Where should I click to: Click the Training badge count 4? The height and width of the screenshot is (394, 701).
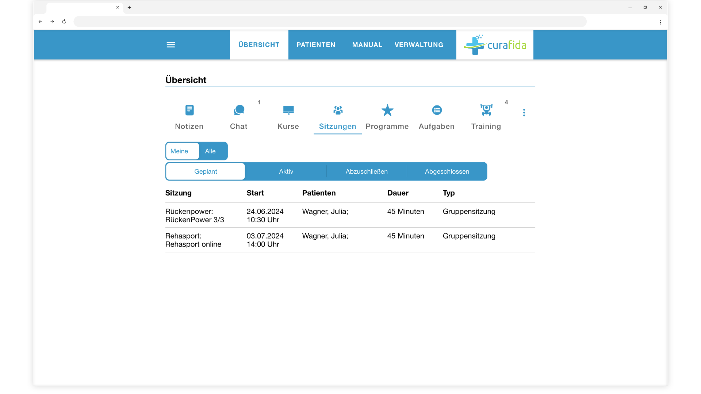click(506, 103)
